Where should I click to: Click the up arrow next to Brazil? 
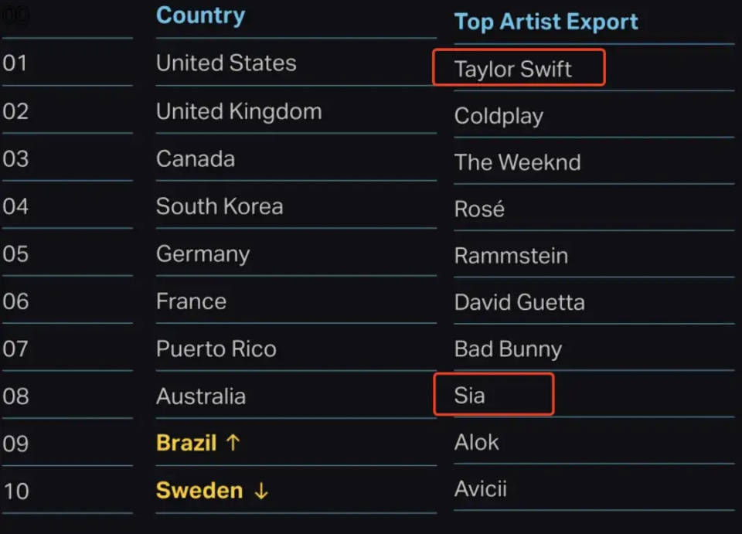(x=233, y=443)
